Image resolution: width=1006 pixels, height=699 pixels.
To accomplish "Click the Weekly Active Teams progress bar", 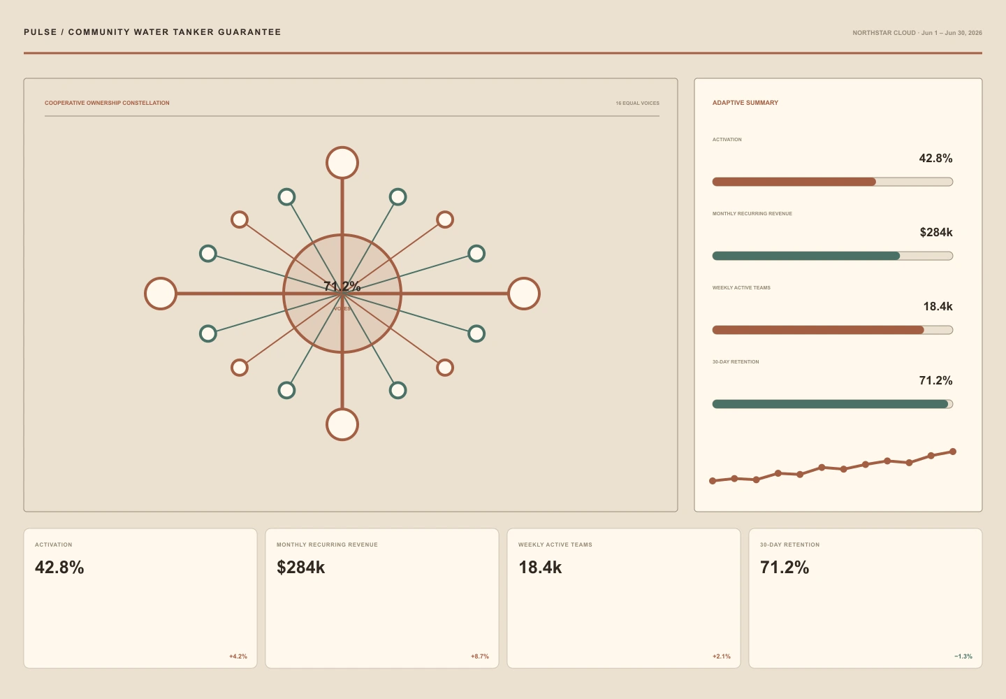I will (833, 330).
